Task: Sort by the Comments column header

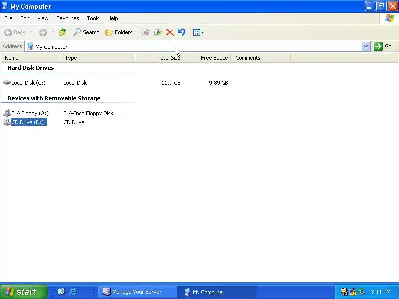Action: point(260,58)
